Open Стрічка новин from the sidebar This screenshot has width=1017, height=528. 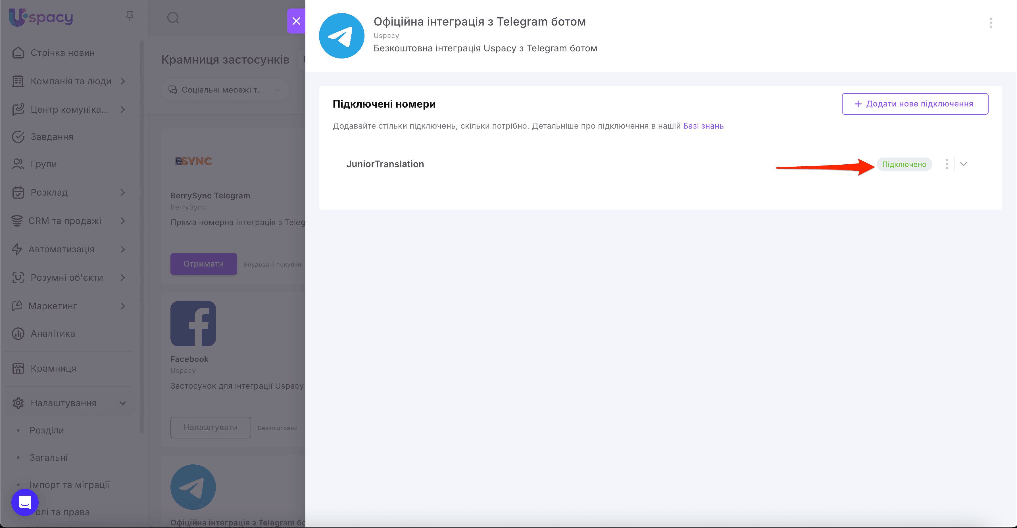click(x=18, y=53)
